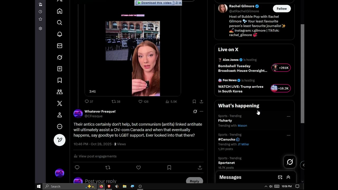Close the Download this video bar
This screenshot has height=190, width=338.
point(180,3)
